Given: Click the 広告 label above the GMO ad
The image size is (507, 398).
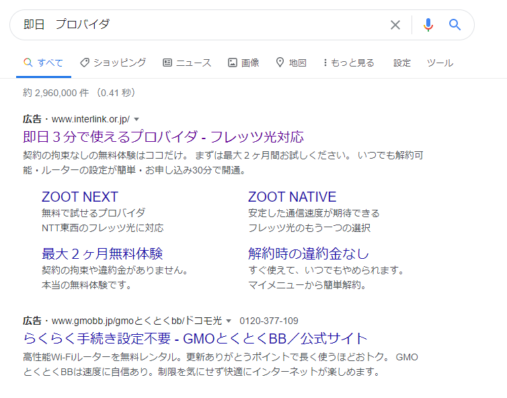Looking at the screenshot, I should click(x=32, y=321).
